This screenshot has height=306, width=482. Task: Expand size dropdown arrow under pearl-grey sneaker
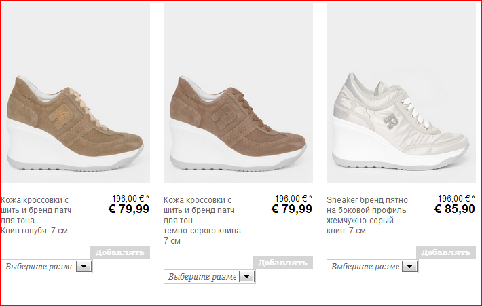click(410, 267)
